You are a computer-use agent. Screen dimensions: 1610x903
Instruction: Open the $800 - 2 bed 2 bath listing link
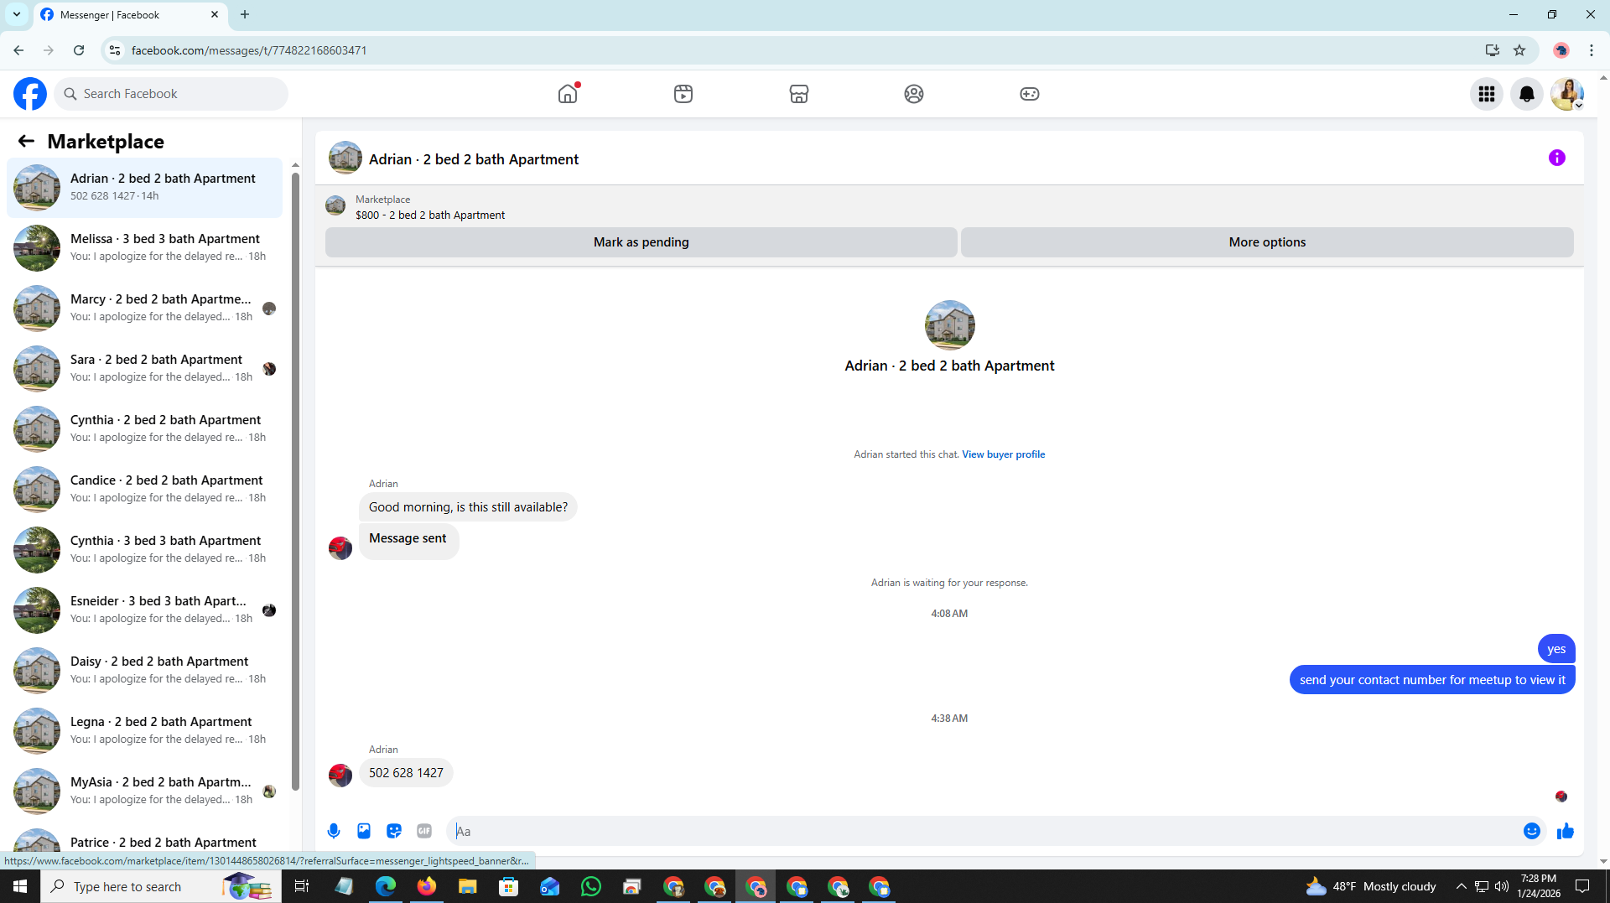coord(430,215)
